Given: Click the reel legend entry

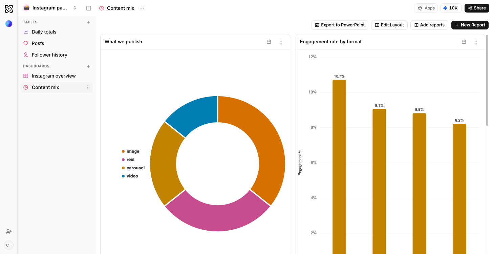Looking at the screenshot, I should (128, 160).
